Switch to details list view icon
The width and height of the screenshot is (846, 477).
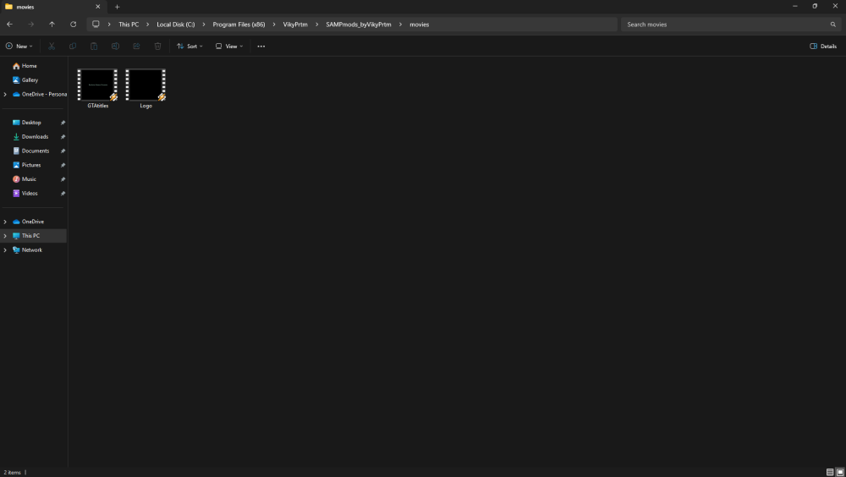coord(830,472)
